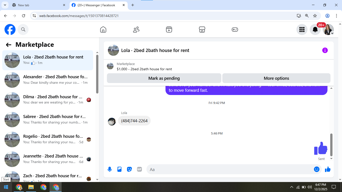Click the $1,000 listing title link
Viewport: 342px width, 192px height.
[x=144, y=69]
